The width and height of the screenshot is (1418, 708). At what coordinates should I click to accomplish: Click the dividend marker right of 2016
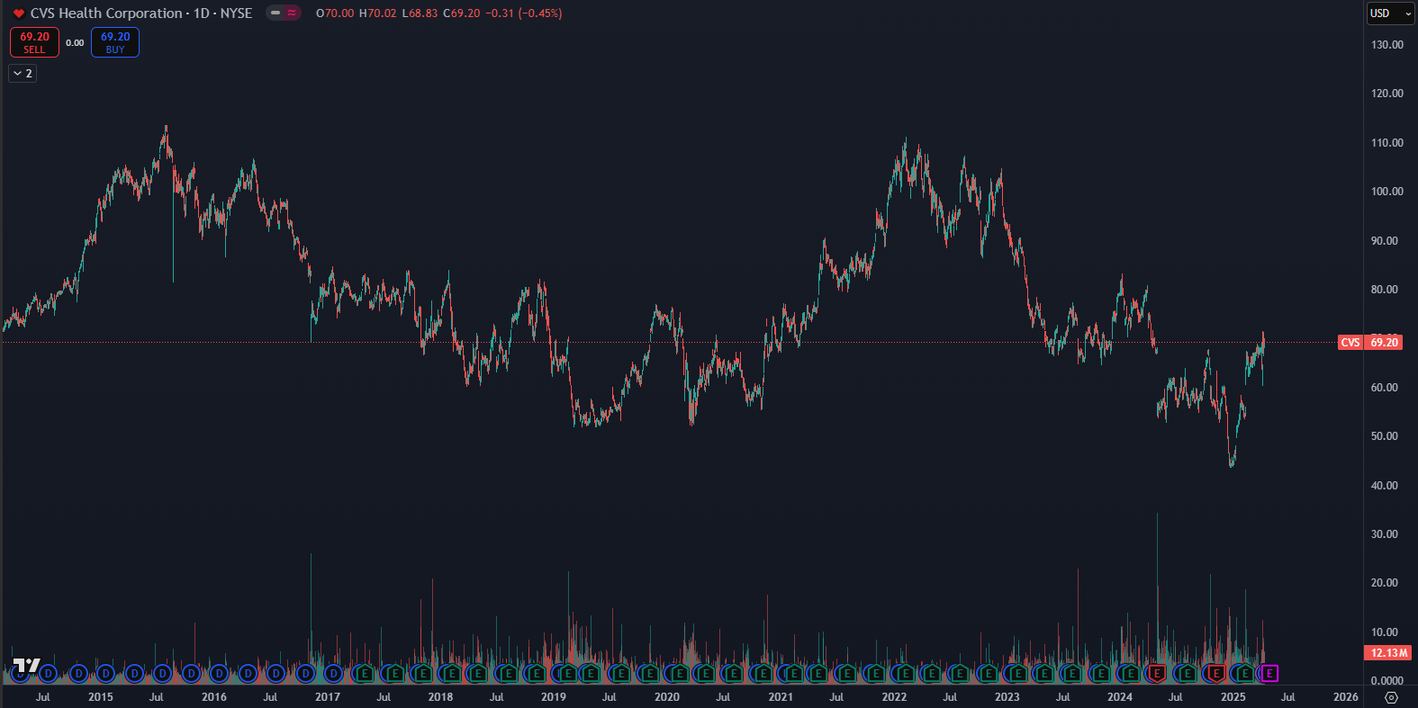(220, 673)
